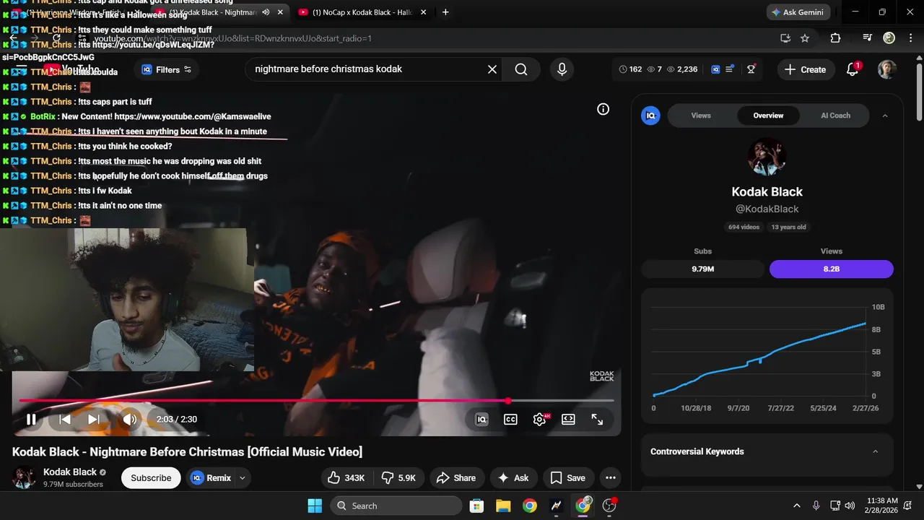Image resolution: width=924 pixels, height=520 pixels.
Task: Switch to the AI Coach tab
Action: 835,116
